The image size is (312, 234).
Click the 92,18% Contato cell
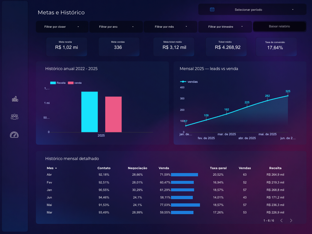click(x=104, y=175)
